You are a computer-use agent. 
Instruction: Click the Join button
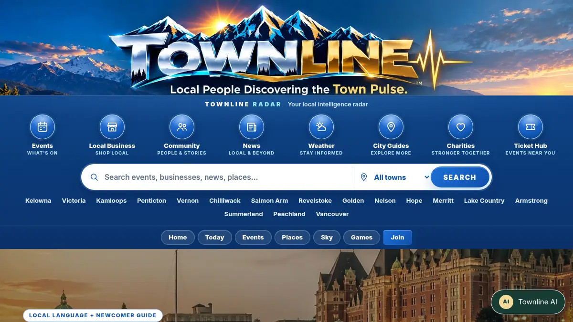click(x=397, y=237)
